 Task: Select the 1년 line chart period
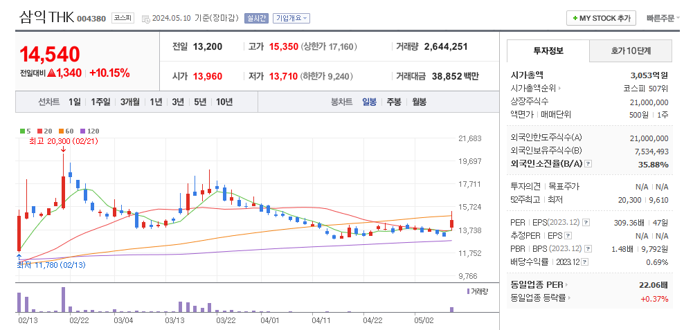[x=156, y=102]
